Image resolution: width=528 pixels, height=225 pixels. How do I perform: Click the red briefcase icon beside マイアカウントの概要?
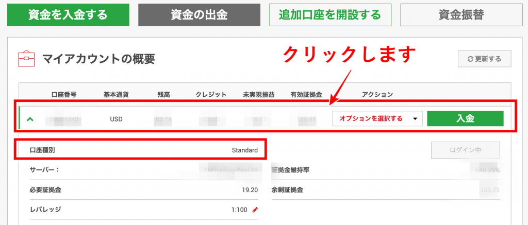tap(26, 58)
